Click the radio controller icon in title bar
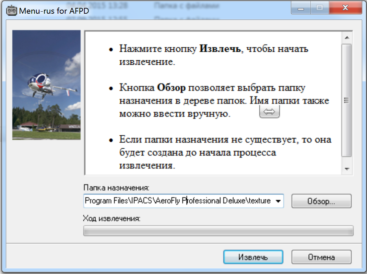The height and width of the screenshot is (274, 367). tap(11, 11)
